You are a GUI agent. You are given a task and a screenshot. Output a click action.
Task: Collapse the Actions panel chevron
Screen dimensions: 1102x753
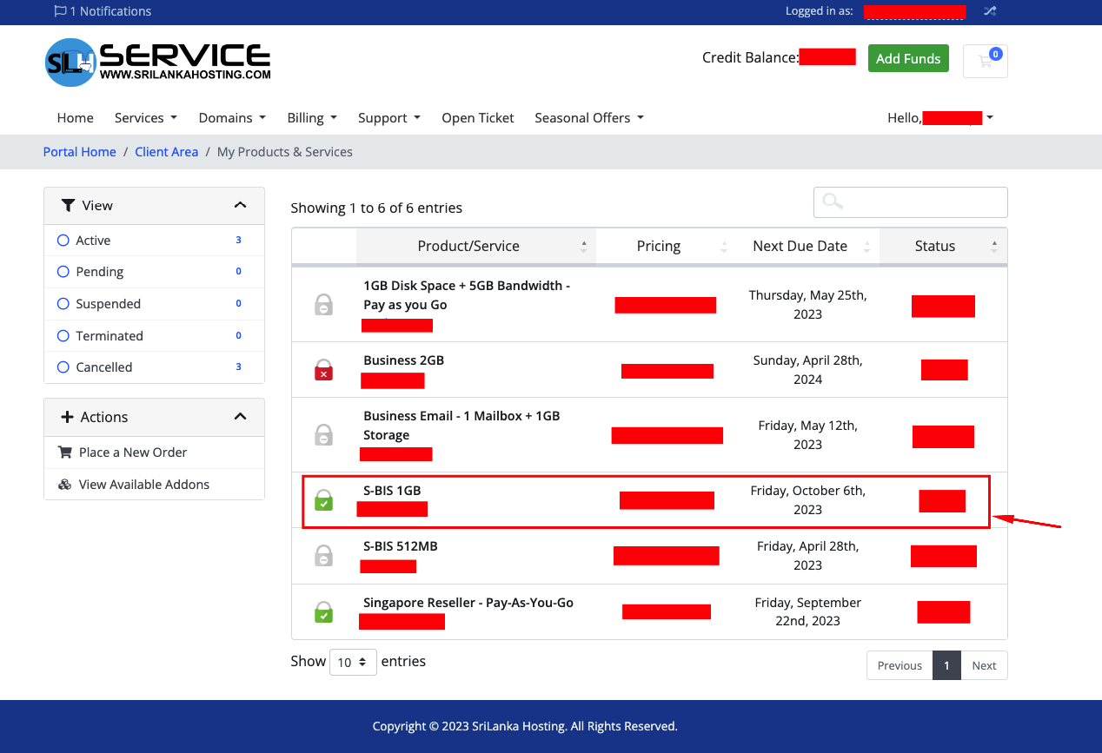coord(241,417)
